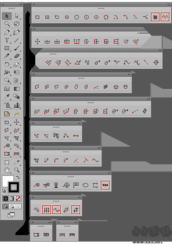Collapse the main toolbox with double arrows
This screenshot has width=172, height=244.
tap(21, 5)
